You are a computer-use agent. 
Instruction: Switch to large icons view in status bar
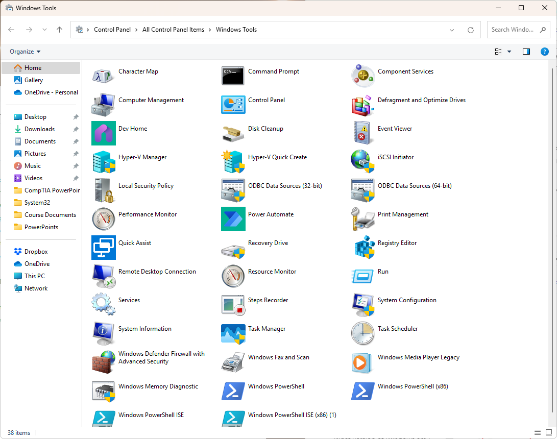click(x=549, y=432)
